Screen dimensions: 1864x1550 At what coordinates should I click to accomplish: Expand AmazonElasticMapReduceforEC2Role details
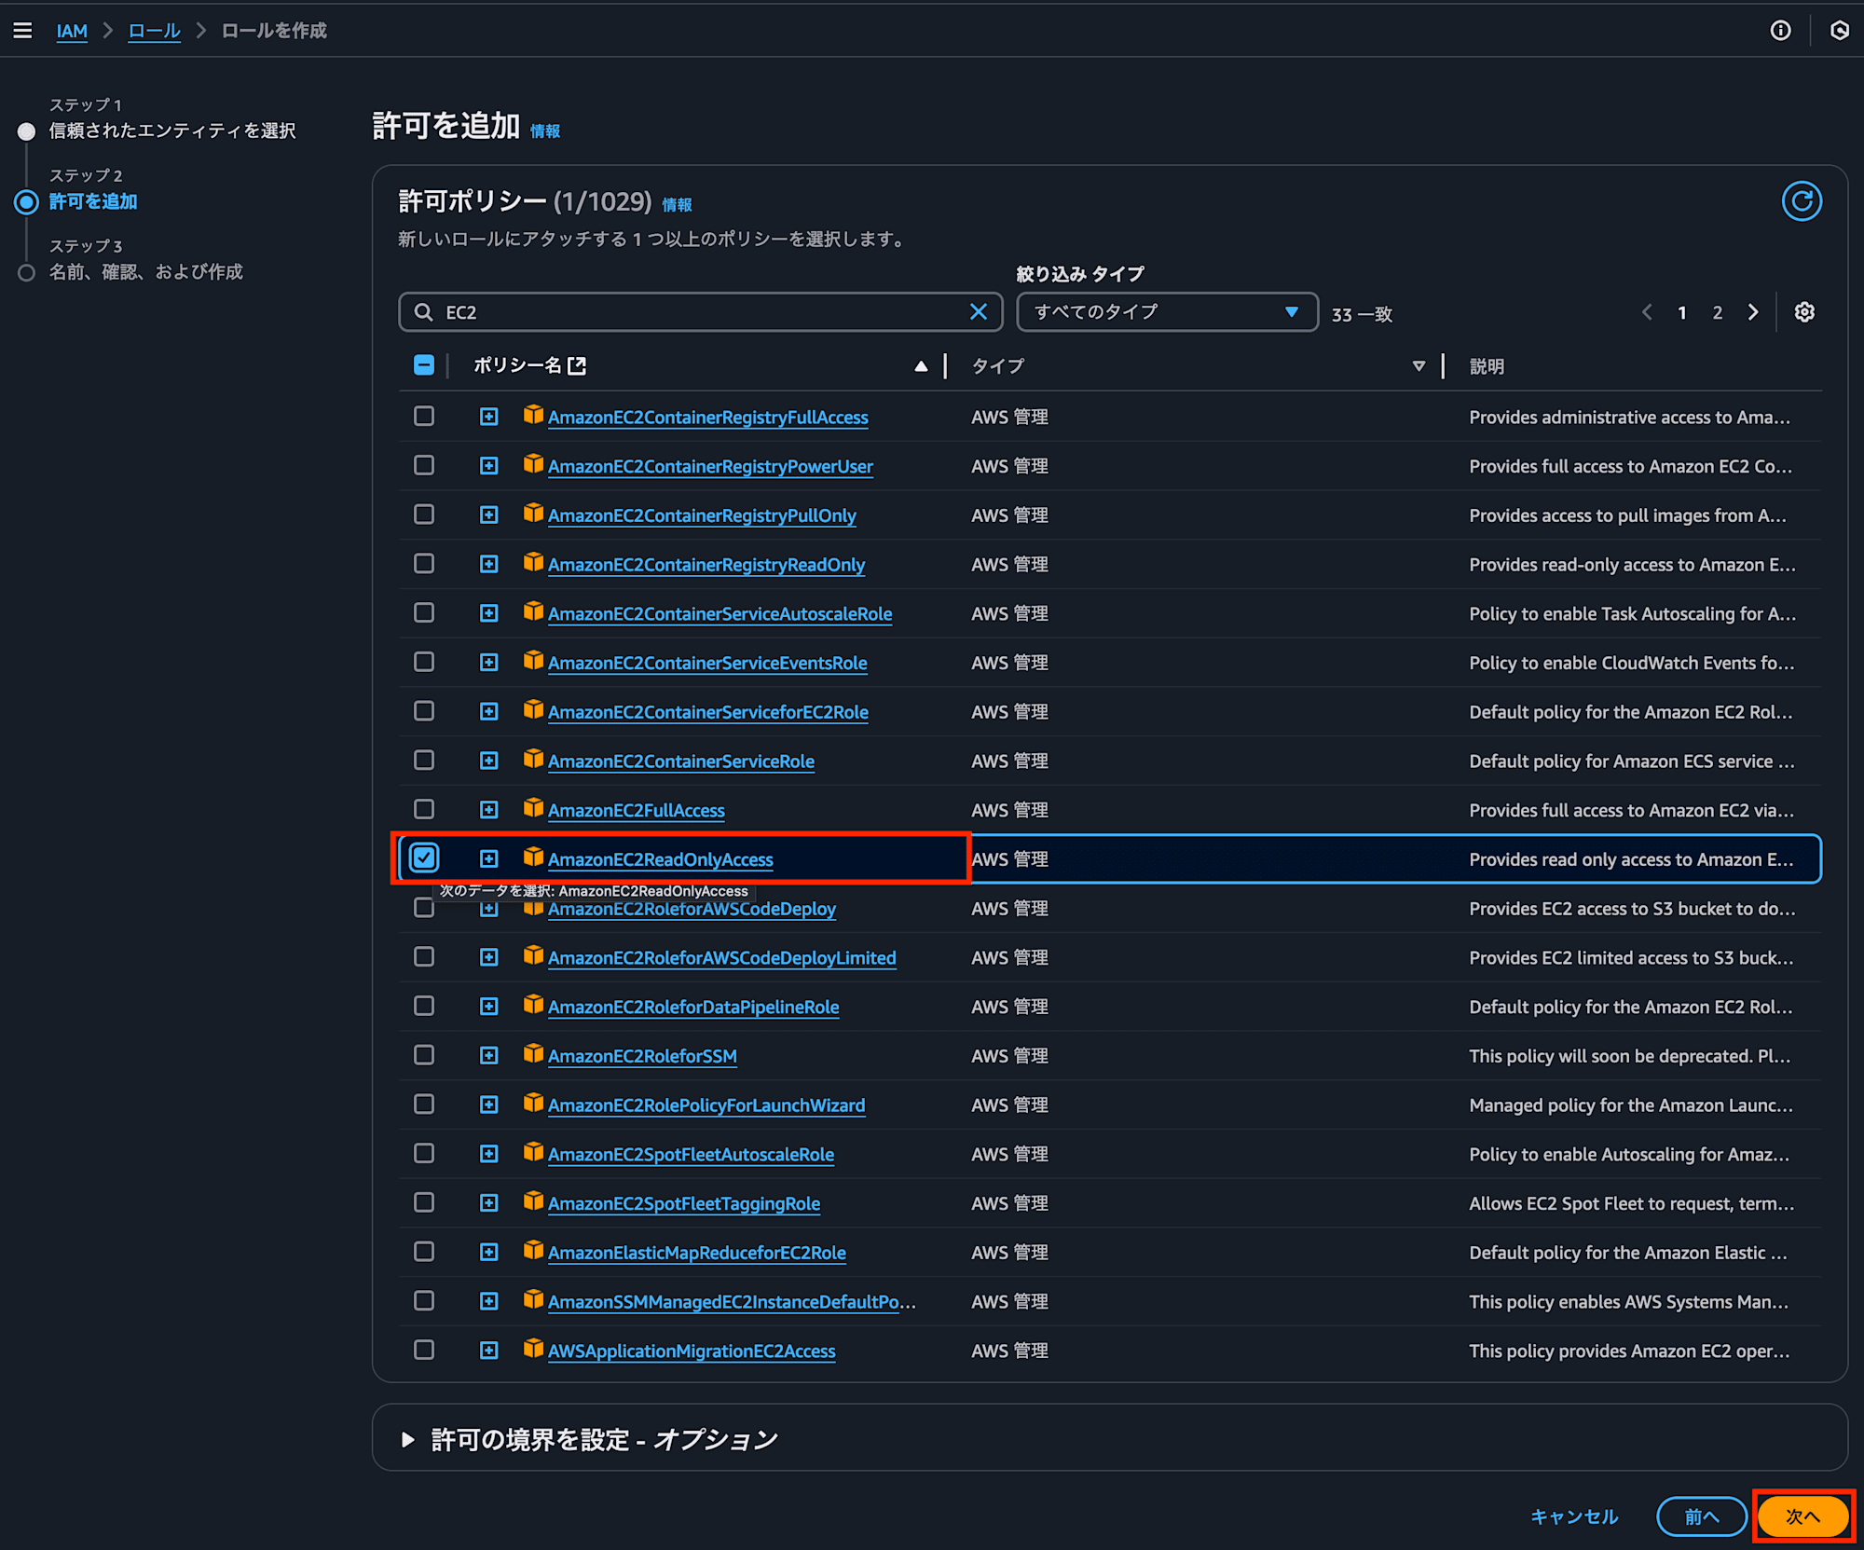click(488, 1252)
